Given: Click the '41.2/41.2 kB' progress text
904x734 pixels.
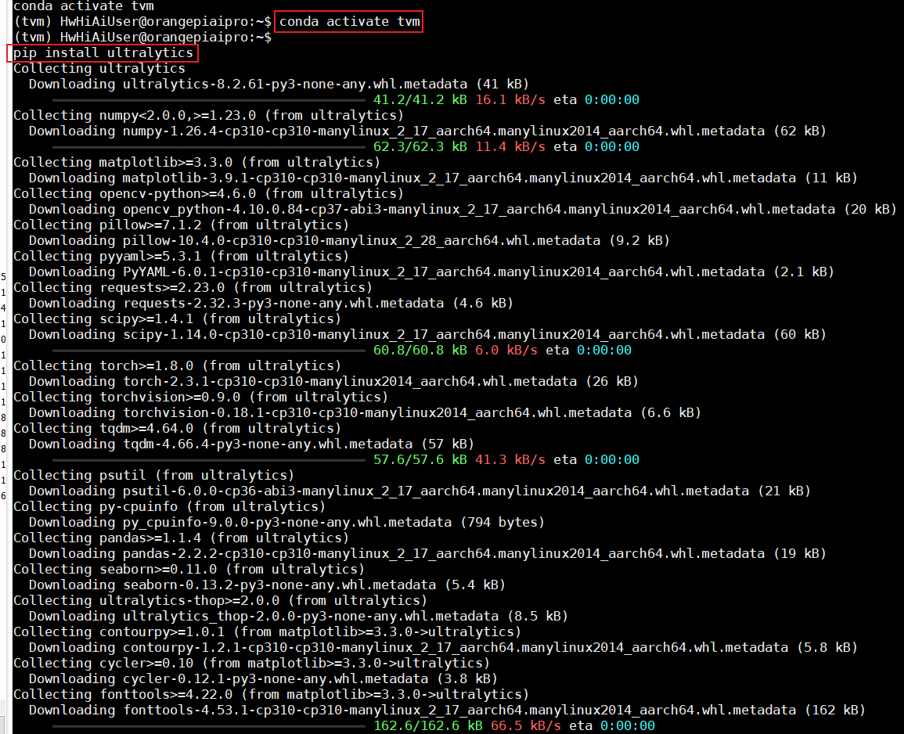Looking at the screenshot, I should coord(420,99).
